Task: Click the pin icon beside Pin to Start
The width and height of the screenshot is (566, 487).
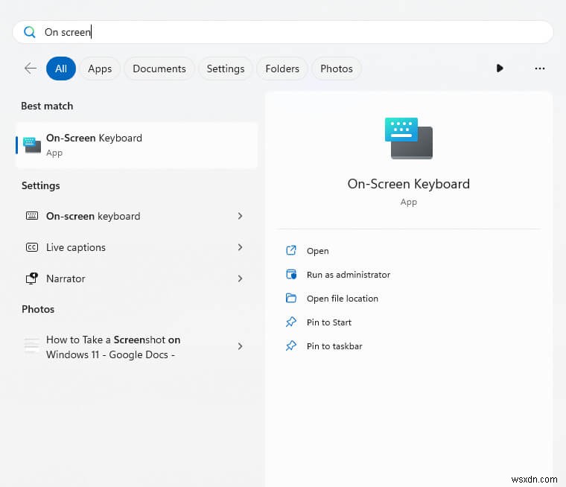Action: (x=291, y=322)
